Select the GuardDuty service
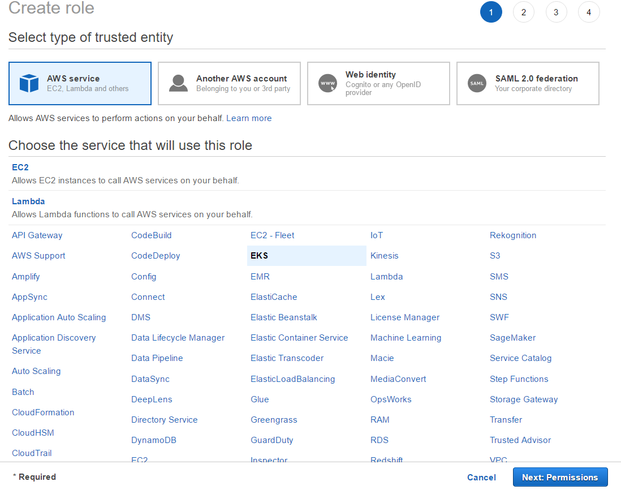The width and height of the screenshot is (621, 490). [271, 440]
